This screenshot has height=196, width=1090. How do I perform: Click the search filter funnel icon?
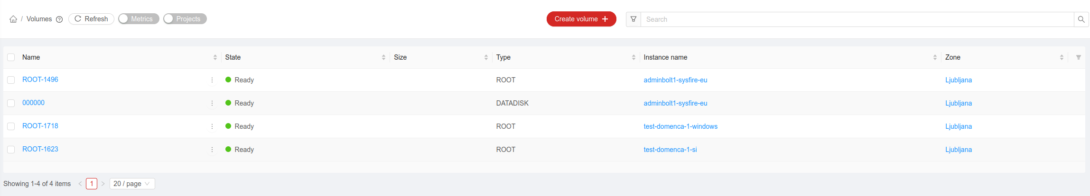coord(634,19)
